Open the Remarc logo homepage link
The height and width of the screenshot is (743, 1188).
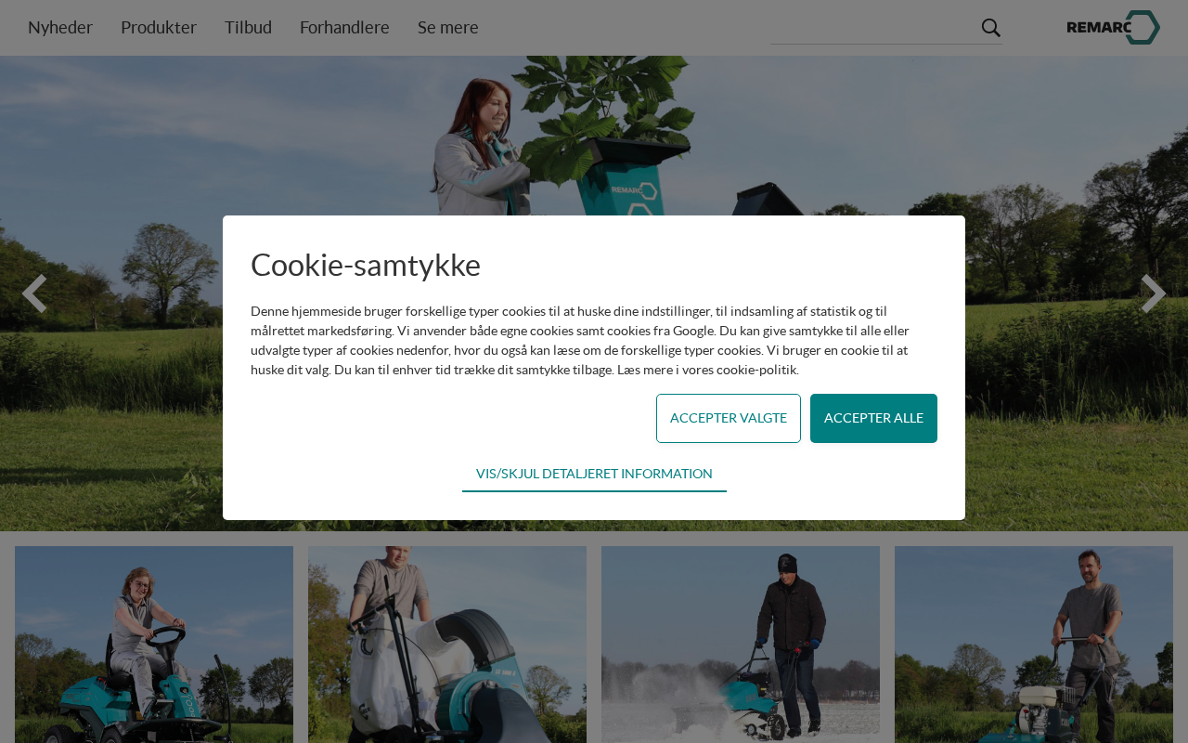point(1113,27)
